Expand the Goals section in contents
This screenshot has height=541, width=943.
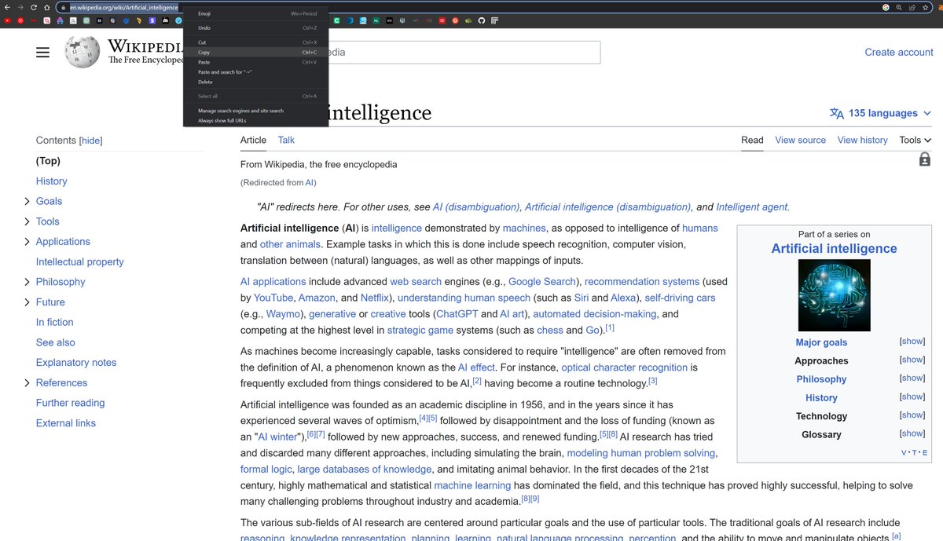coord(28,201)
